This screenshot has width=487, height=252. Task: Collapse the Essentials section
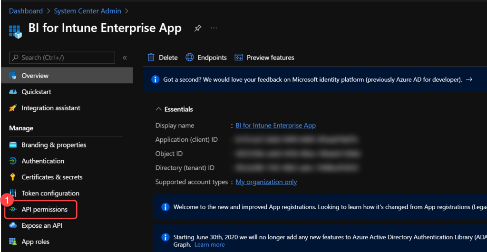159,109
